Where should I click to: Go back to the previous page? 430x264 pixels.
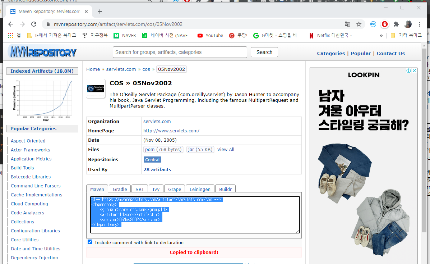click(11, 24)
